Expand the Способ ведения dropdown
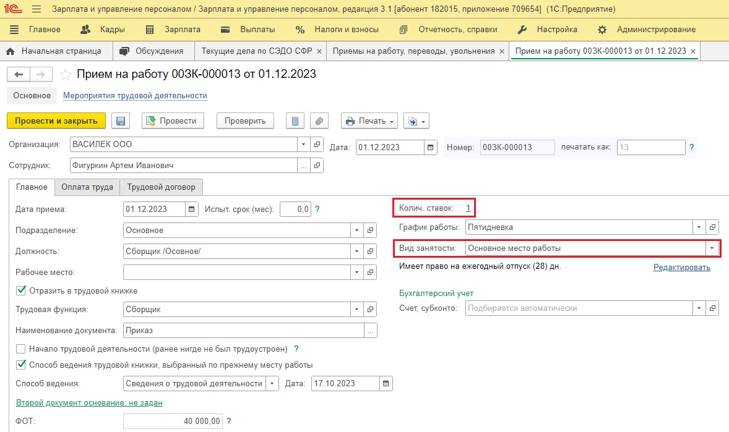The image size is (729, 432). pyautogui.click(x=272, y=383)
